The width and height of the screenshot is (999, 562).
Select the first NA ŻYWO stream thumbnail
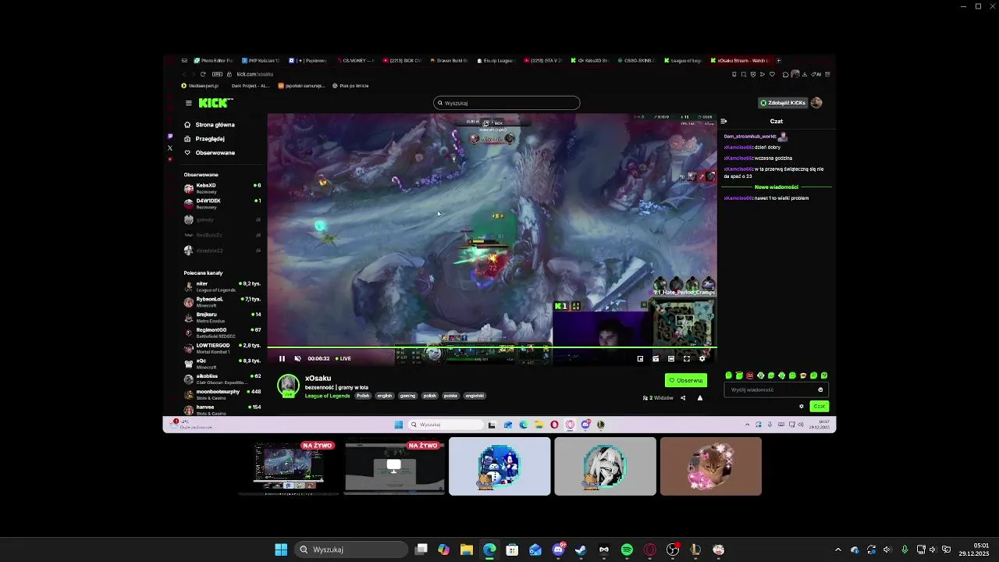point(289,467)
